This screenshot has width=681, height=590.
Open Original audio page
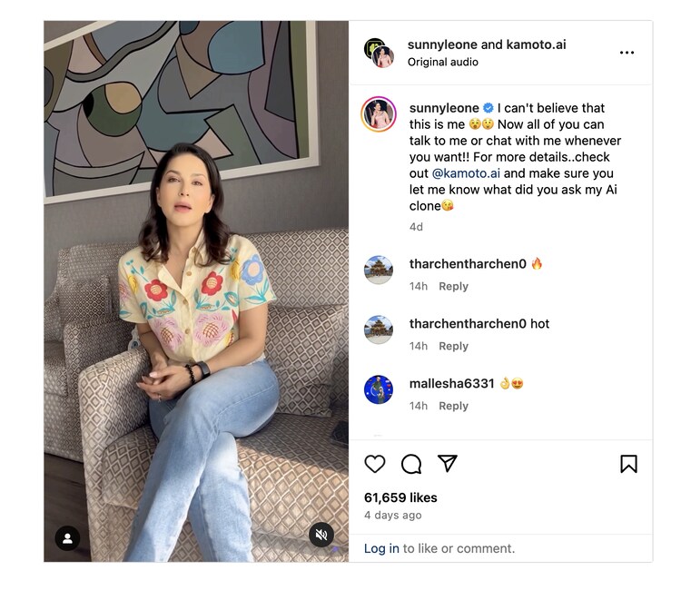click(x=442, y=62)
